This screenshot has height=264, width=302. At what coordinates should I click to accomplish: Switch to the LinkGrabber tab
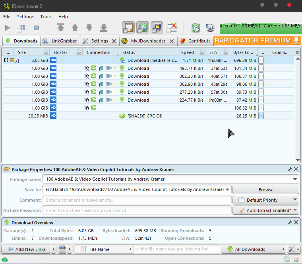click(x=60, y=41)
